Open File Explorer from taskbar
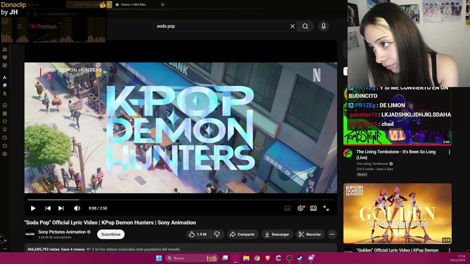This screenshot has width=470, height=264. 246,258
